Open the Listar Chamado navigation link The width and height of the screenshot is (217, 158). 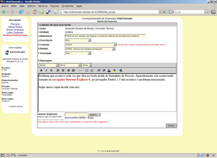15,33
